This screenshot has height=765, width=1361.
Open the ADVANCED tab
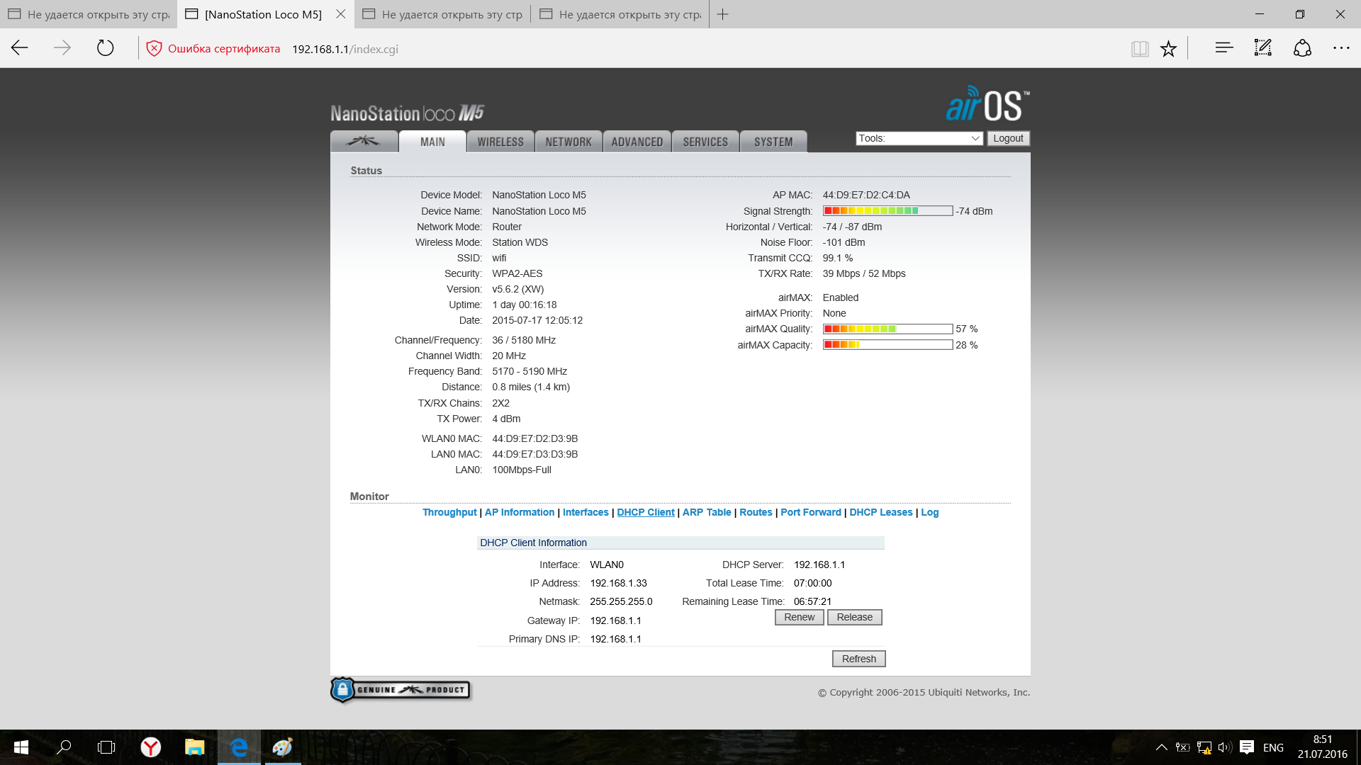[x=637, y=142]
